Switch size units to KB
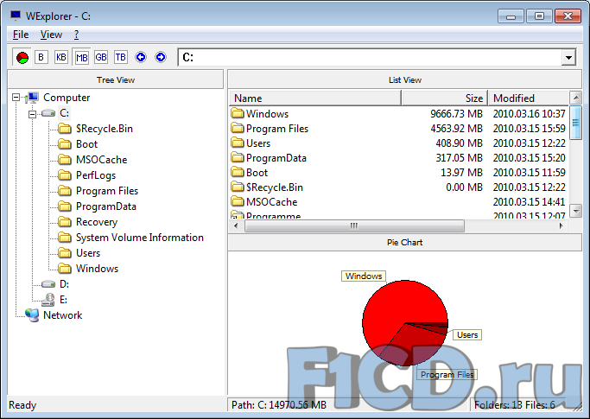The width and height of the screenshot is (590, 419). pyautogui.click(x=61, y=57)
